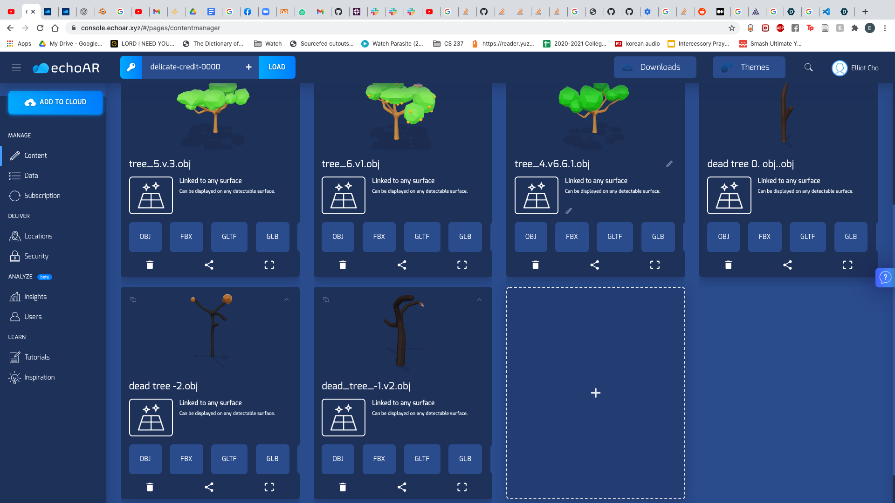895x503 pixels.
Task: Open the Elliot Cho account menu
Action: [855, 68]
